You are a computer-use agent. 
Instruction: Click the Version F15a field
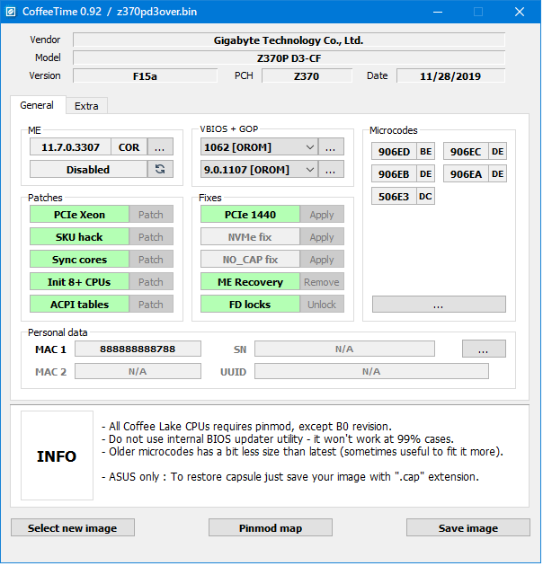[146, 76]
